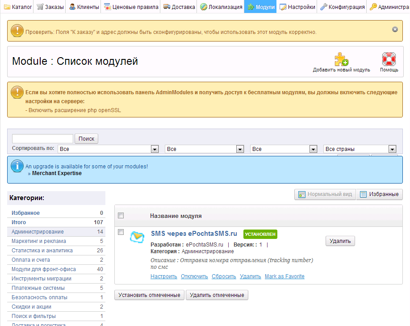Click the add new module puzzle icon
This screenshot has height=326, width=410.
(x=342, y=59)
